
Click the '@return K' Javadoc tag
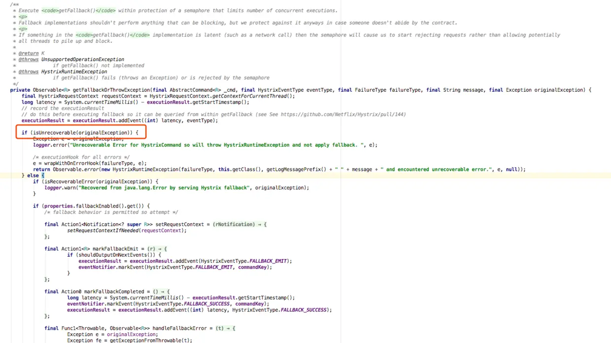pyautogui.click(x=32, y=53)
